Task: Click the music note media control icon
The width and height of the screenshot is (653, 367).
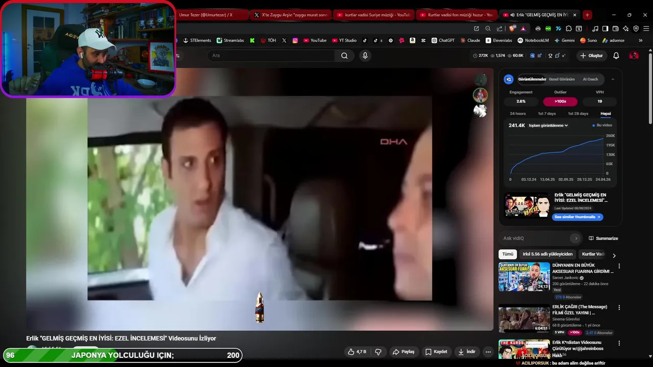Action: (x=595, y=29)
